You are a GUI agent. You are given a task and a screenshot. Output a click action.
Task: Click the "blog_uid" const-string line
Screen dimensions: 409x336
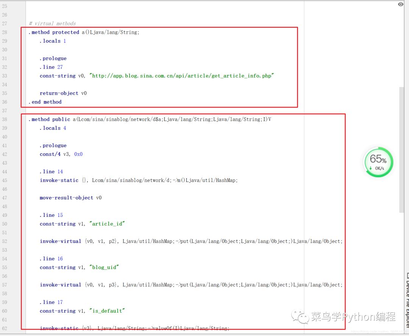[x=79, y=268]
